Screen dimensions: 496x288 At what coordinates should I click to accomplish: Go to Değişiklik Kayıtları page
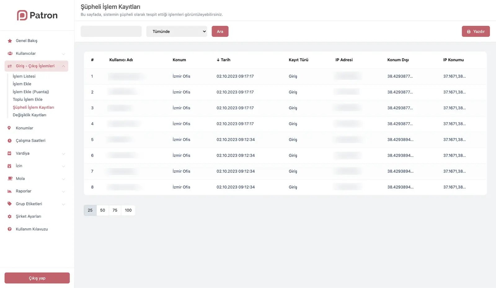pyautogui.click(x=29, y=115)
